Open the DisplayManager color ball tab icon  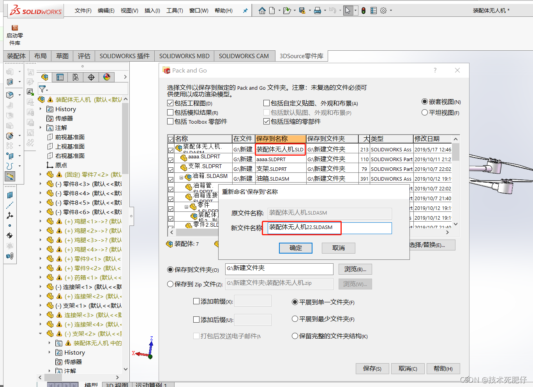tap(107, 77)
